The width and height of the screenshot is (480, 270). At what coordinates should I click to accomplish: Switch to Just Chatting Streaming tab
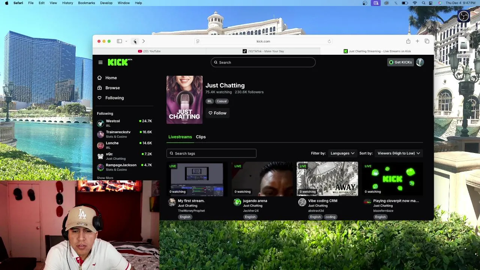377,51
